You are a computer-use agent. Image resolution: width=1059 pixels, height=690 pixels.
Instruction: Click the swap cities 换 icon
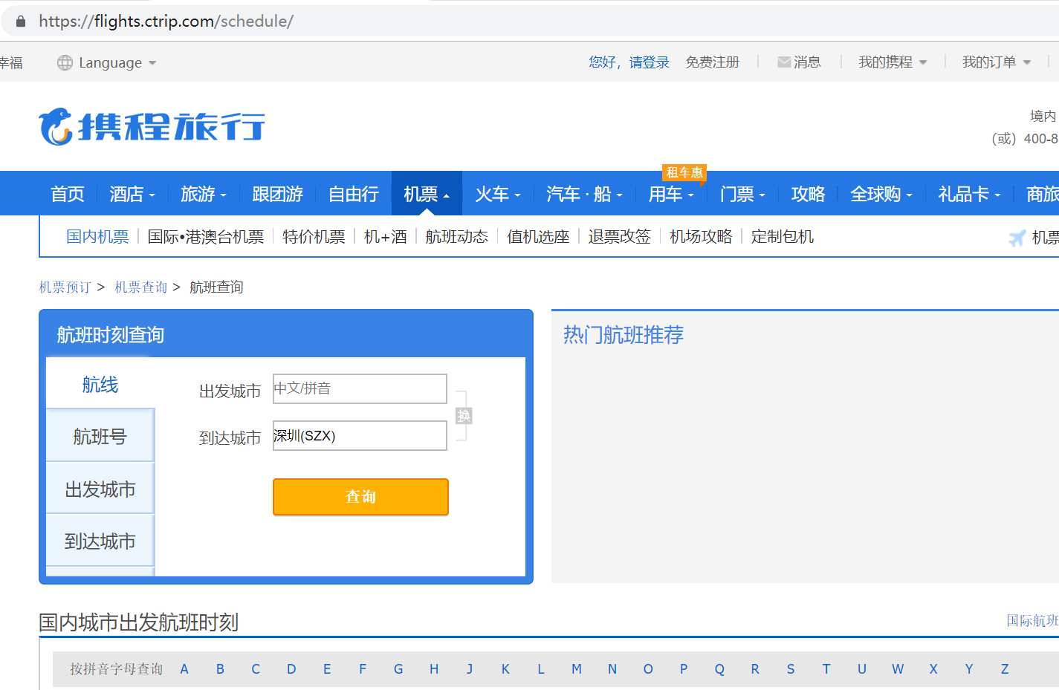464,416
